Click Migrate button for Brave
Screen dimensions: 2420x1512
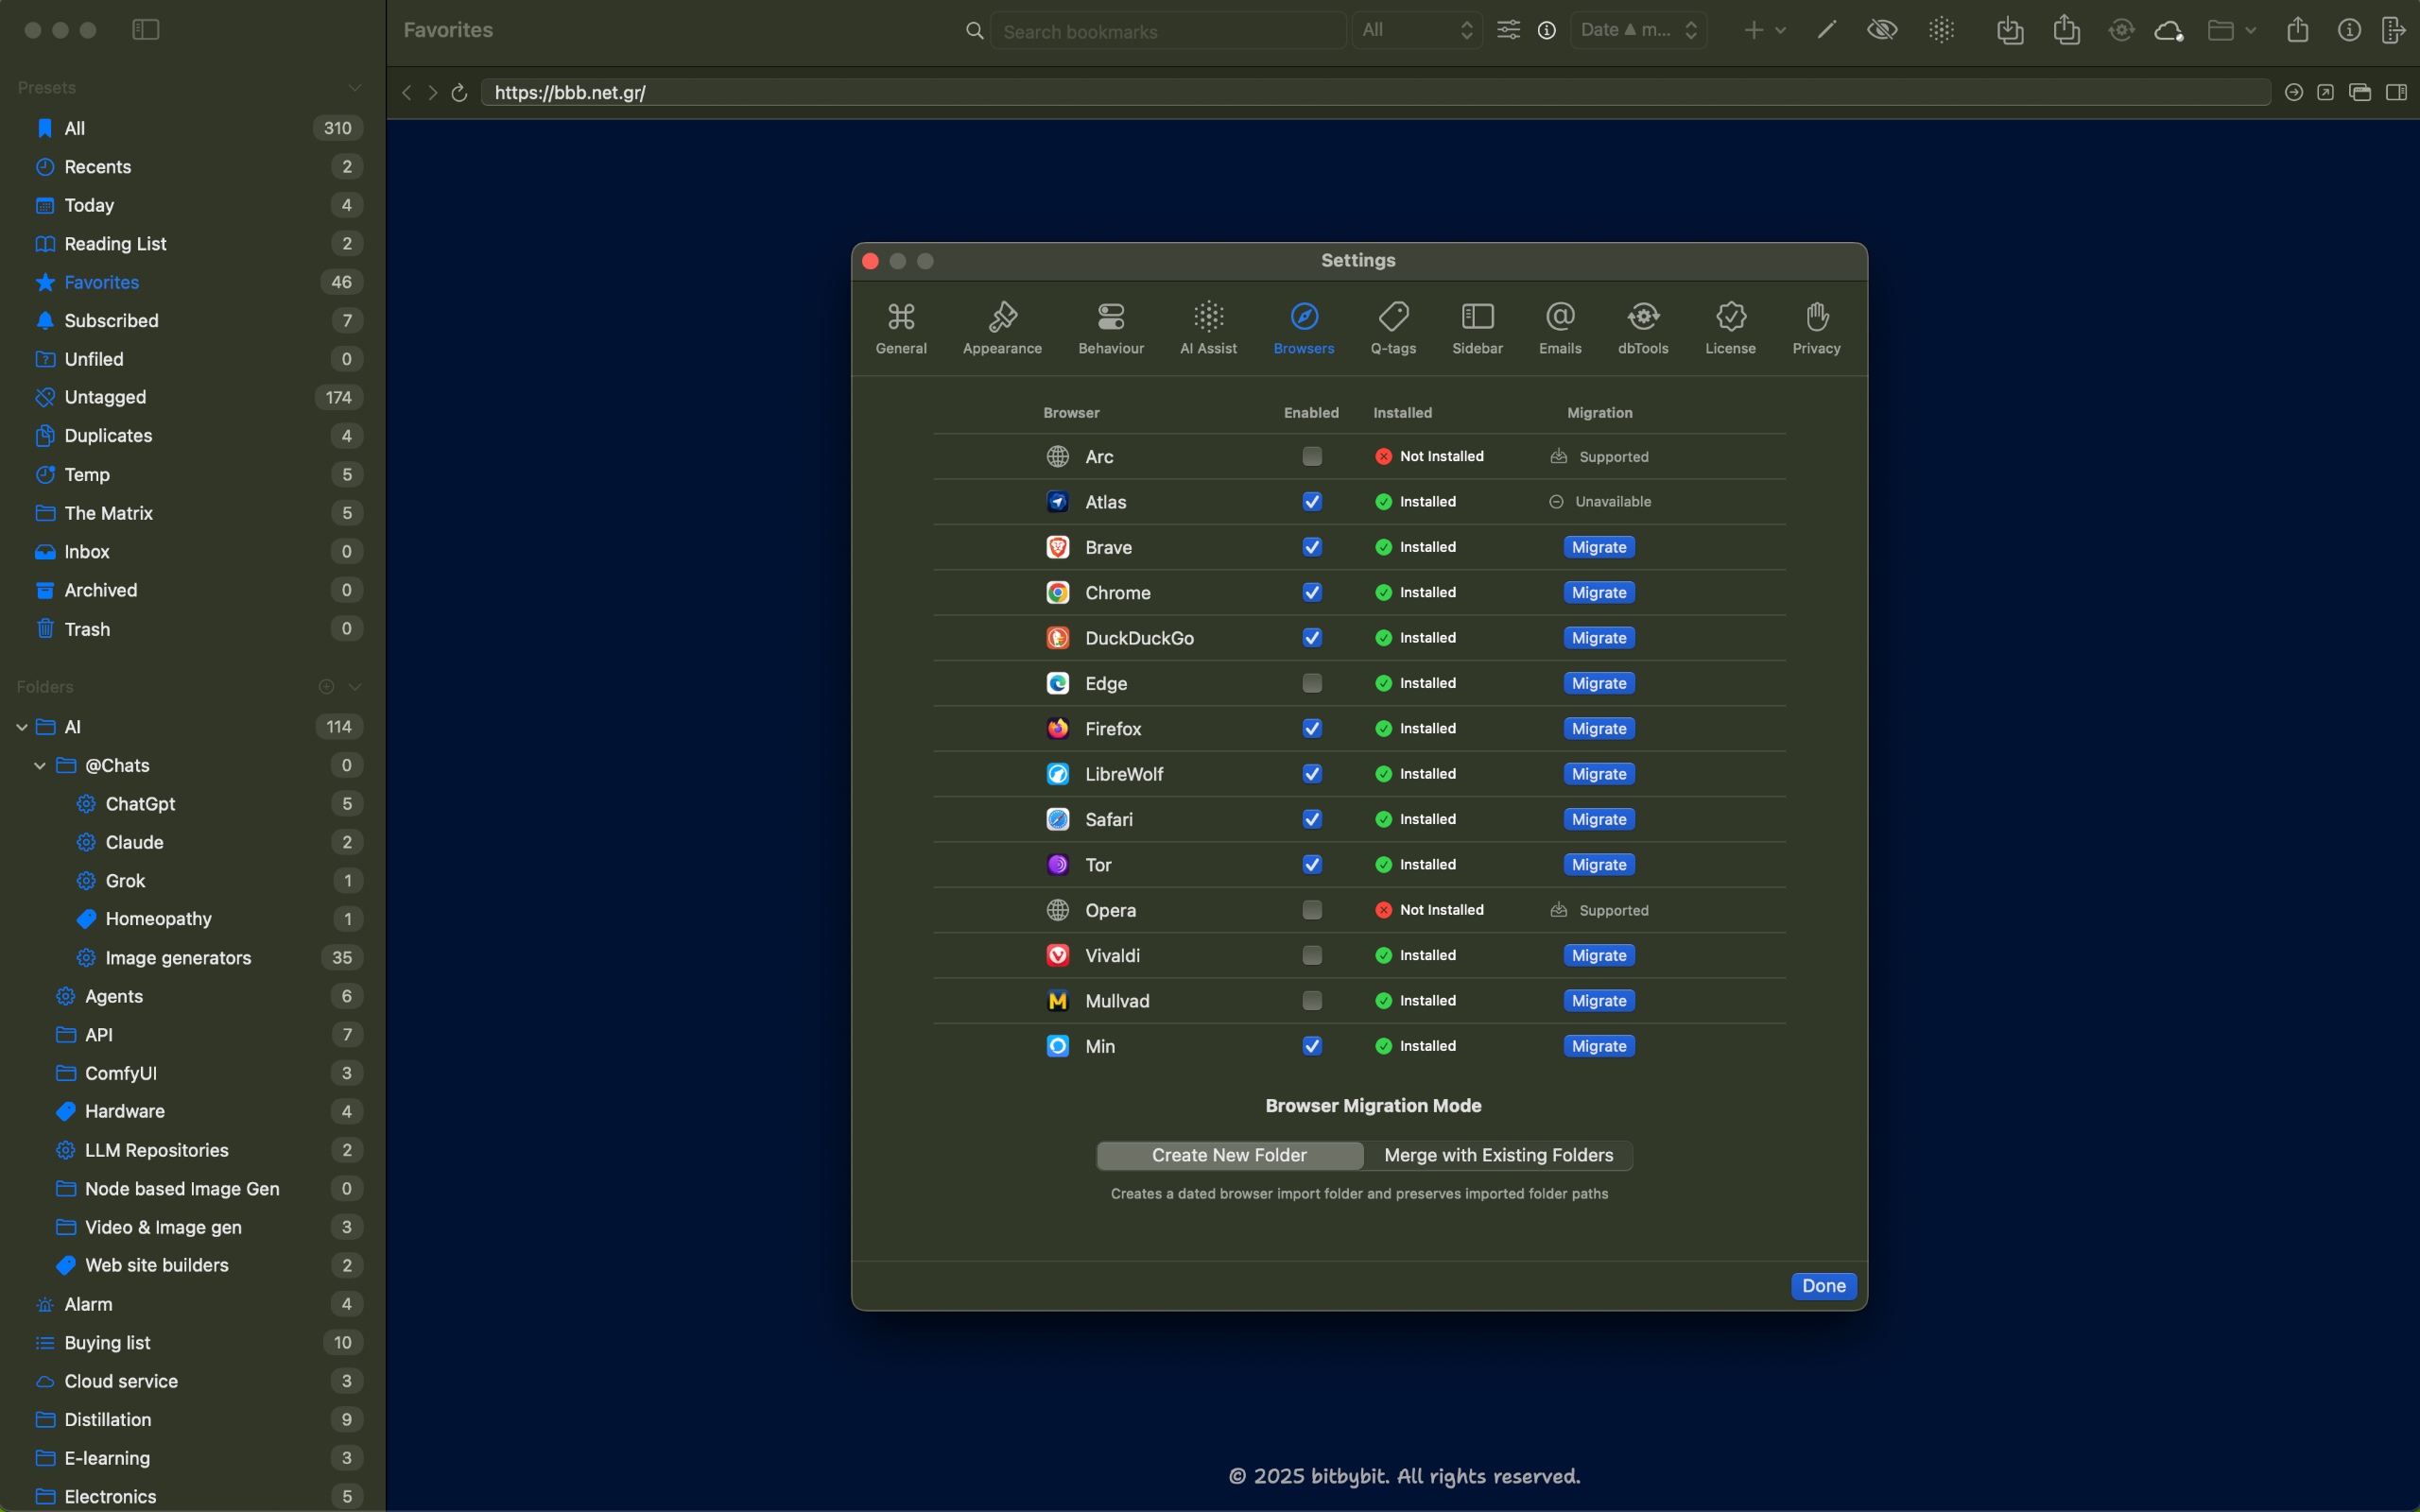pos(1599,547)
